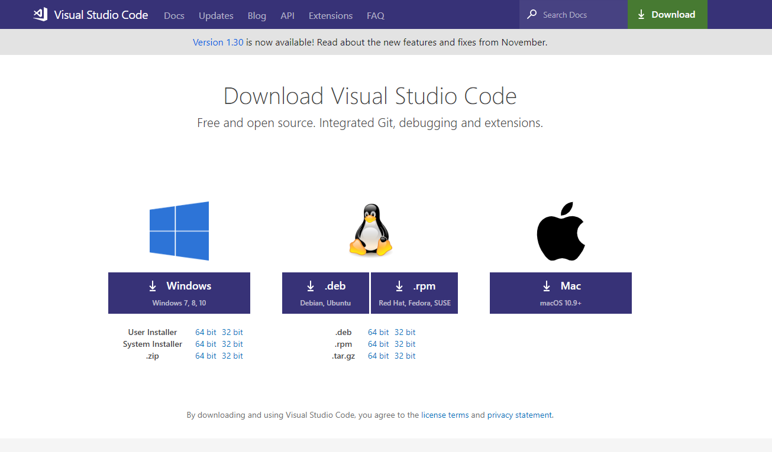Screen dimensions: 772x452
Task: Select Linux .deb 32 bit link
Action: pyautogui.click(x=405, y=332)
